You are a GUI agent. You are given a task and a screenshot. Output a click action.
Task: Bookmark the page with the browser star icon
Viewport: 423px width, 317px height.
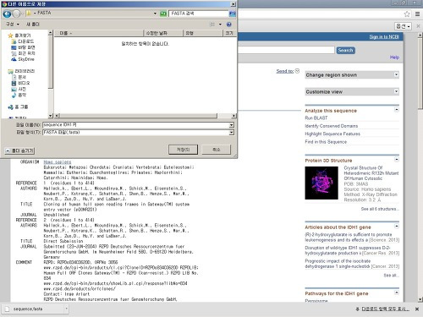(x=407, y=14)
